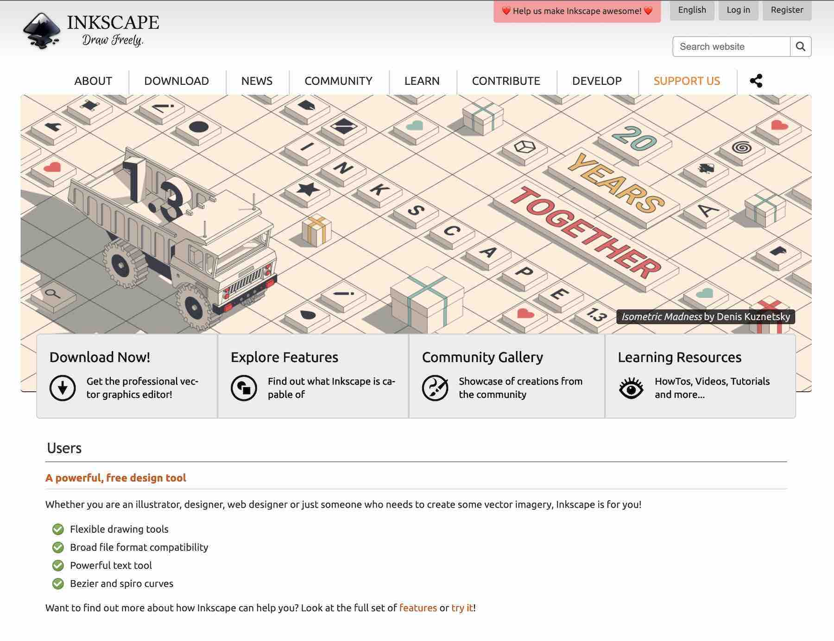
Task: Select the DEVELOP section
Action: tap(597, 81)
